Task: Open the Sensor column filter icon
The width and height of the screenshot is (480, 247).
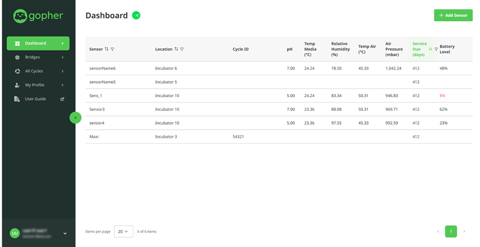Action: pyautogui.click(x=112, y=49)
